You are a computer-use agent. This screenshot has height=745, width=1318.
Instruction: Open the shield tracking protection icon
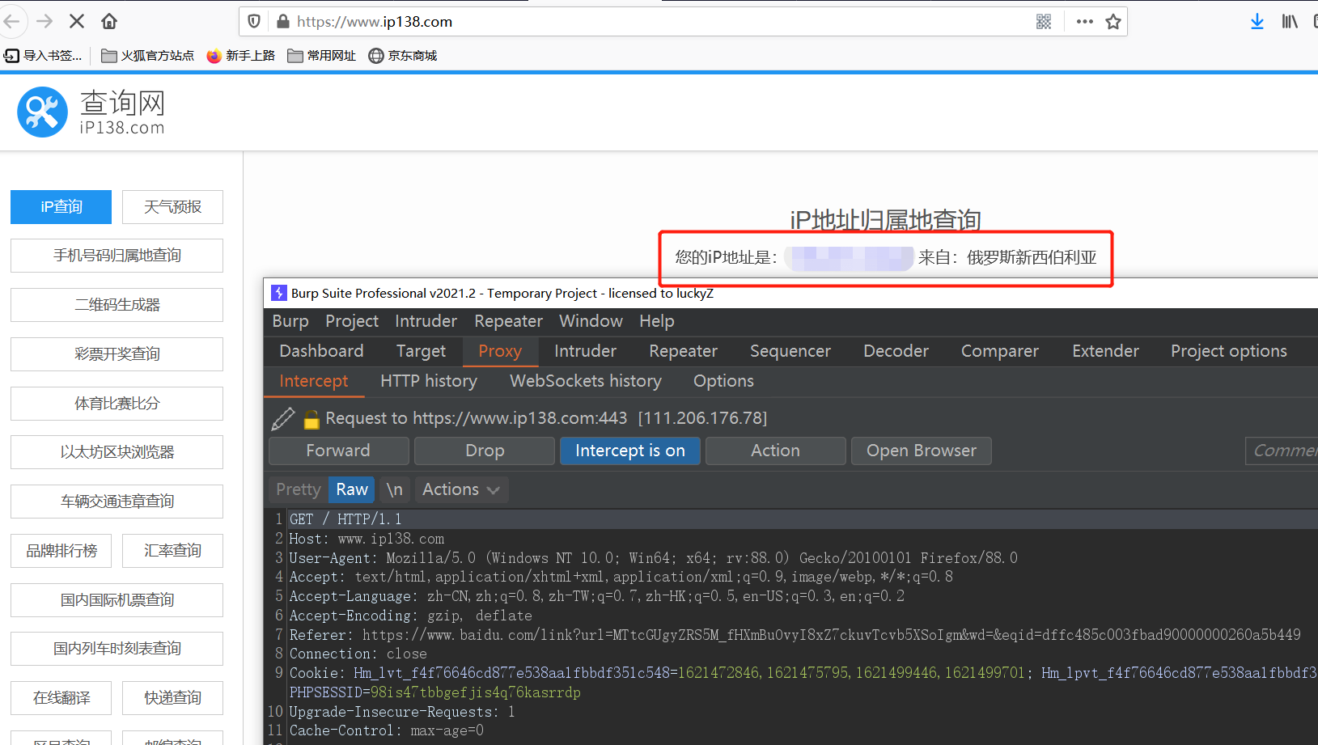[x=254, y=21]
